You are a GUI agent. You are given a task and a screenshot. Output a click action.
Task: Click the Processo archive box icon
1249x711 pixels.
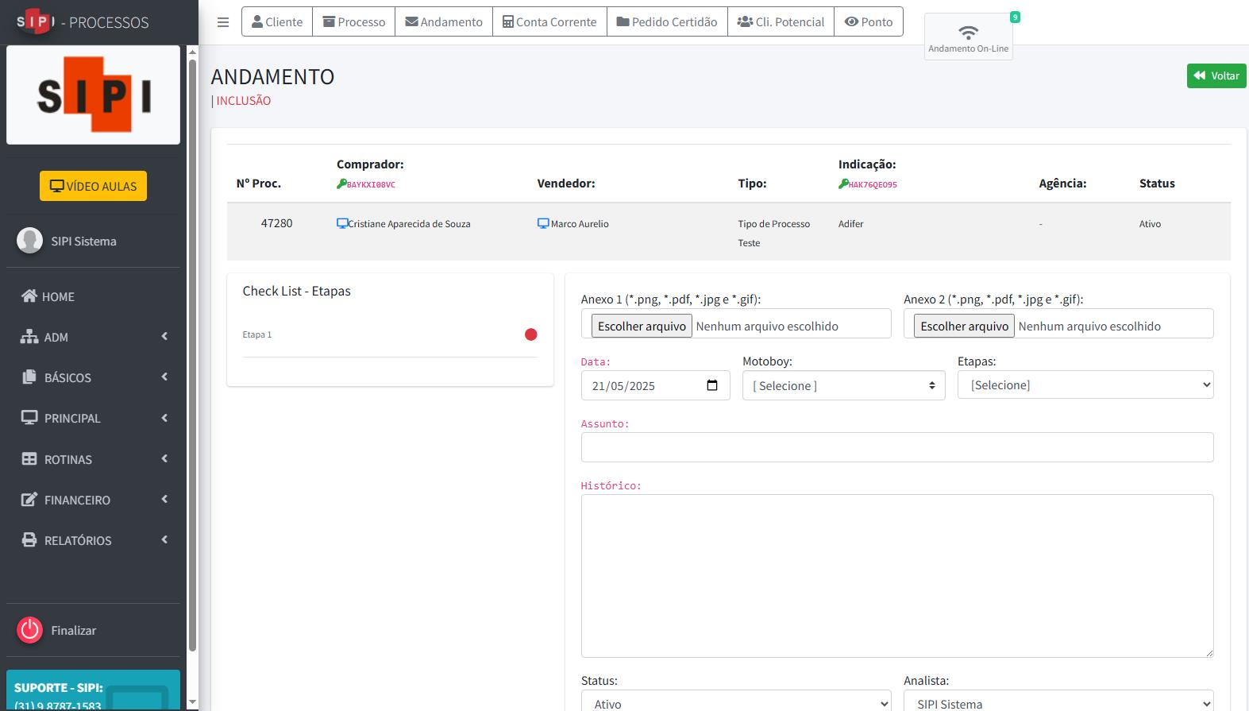(x=329, y=22)
